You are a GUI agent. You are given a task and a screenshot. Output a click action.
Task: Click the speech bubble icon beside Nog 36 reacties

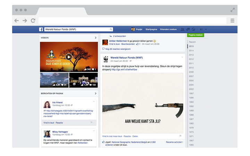pyautogui.click(x=103, y=49)
